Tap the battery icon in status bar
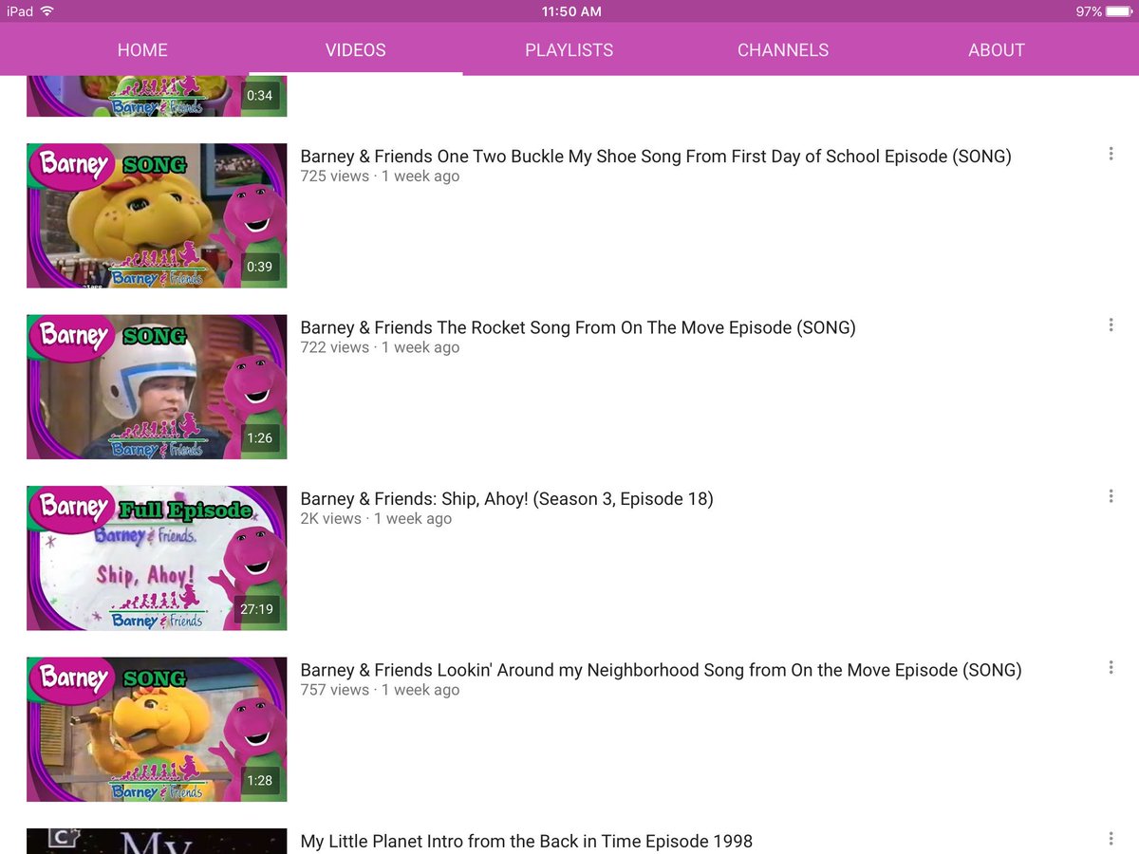The image size is (1139, 854). pyautogui.click(x=1118, y=11)
